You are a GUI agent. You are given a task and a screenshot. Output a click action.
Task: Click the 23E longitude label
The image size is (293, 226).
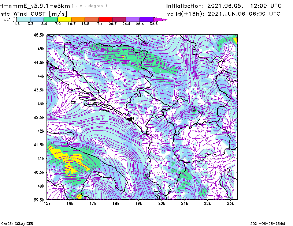click(x=230, y=203)
